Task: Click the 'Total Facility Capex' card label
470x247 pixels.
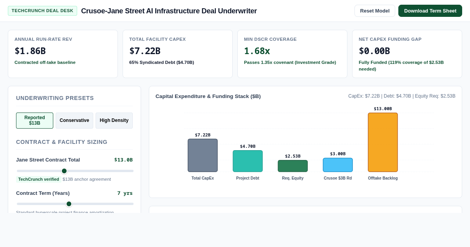Action: pyautogui.click(x=157, y=39)
